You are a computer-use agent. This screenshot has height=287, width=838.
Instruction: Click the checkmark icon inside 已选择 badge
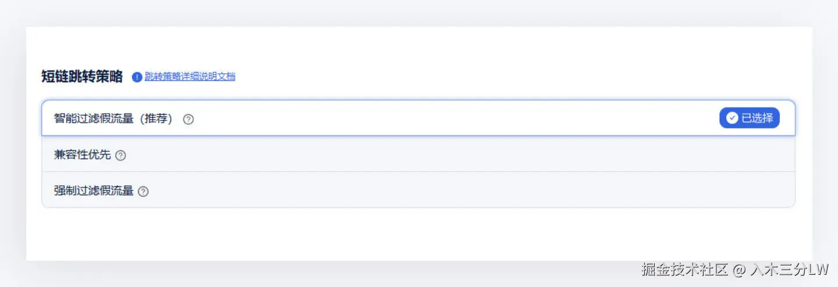click(x=732, y=118)
